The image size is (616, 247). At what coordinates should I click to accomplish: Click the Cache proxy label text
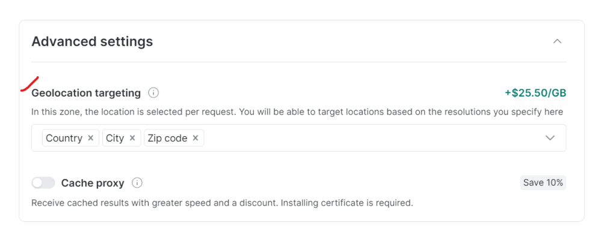pos(93,183)
